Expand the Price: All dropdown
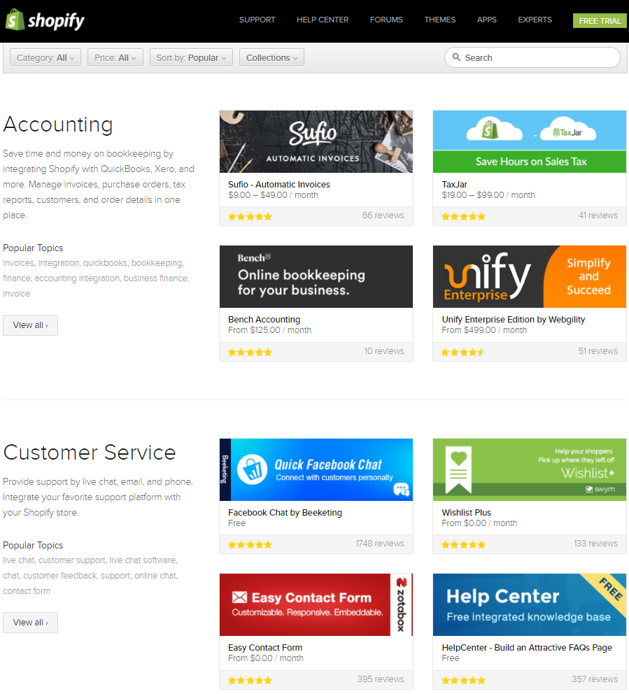This screenshot has width=629, height=694. [x=115, y=57]
